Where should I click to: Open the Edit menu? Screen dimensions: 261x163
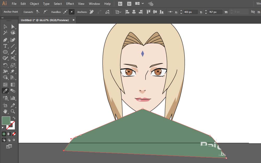click(23, 4)
